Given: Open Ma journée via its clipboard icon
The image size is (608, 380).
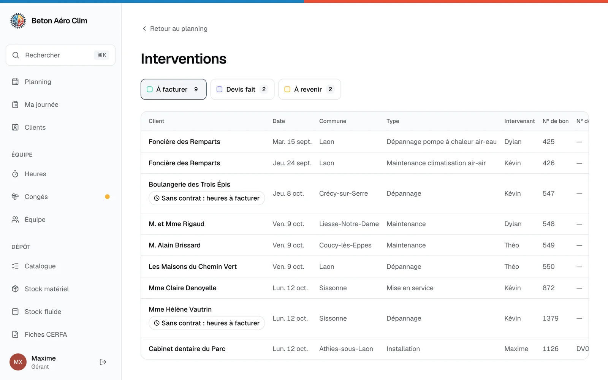Looking at the screenshot, I should tap(15, 104).
